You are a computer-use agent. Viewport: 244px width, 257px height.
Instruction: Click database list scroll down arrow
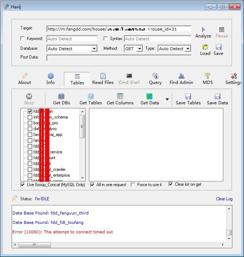82,178
